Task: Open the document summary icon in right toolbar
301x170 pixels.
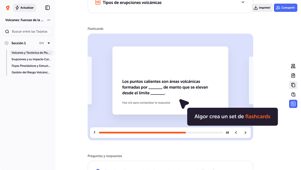Action: (293, 76)
